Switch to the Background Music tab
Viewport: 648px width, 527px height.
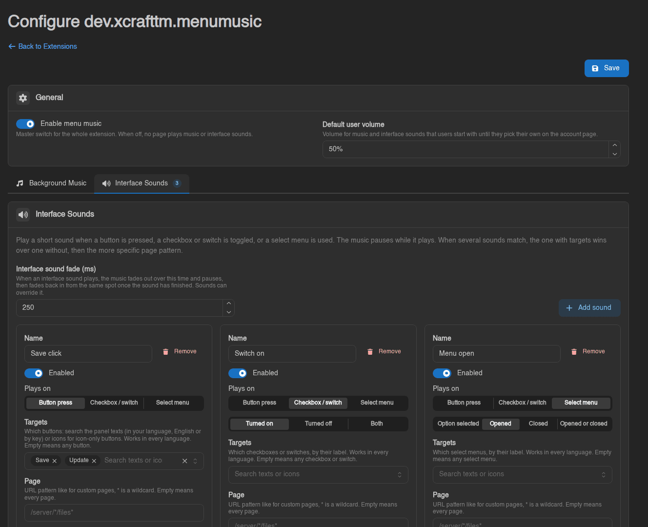[51, 183]
